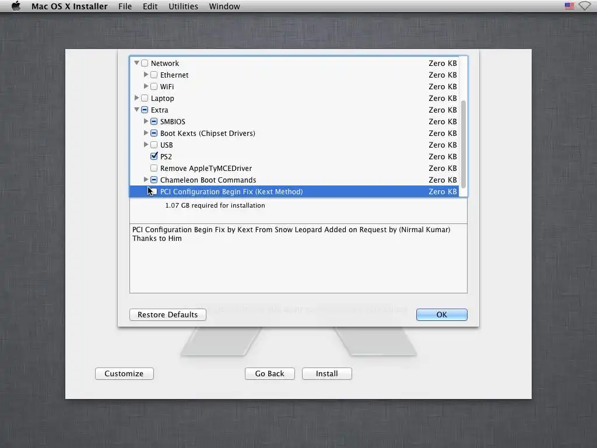Image resolution: width=597 pixels, height=448 pixels.
Task: Open the File menu
Action: click(125, 6)
